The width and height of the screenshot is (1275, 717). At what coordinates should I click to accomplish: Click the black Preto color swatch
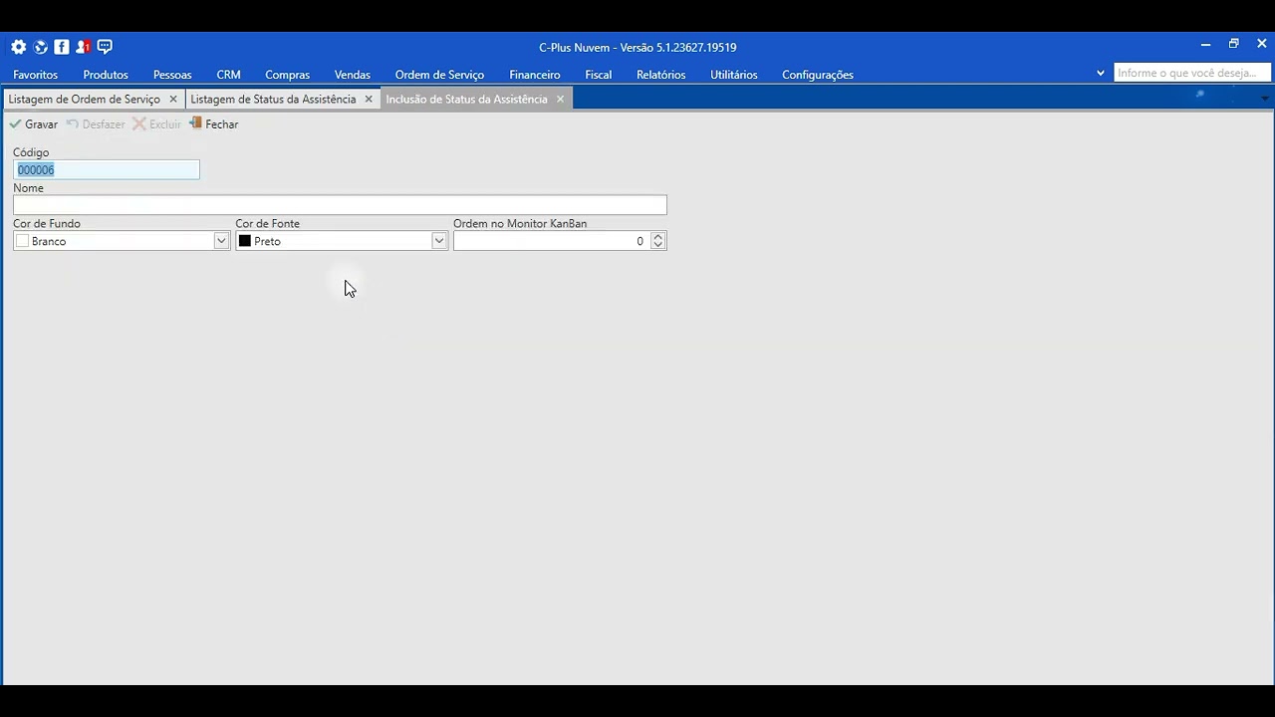tap(245, 241)
